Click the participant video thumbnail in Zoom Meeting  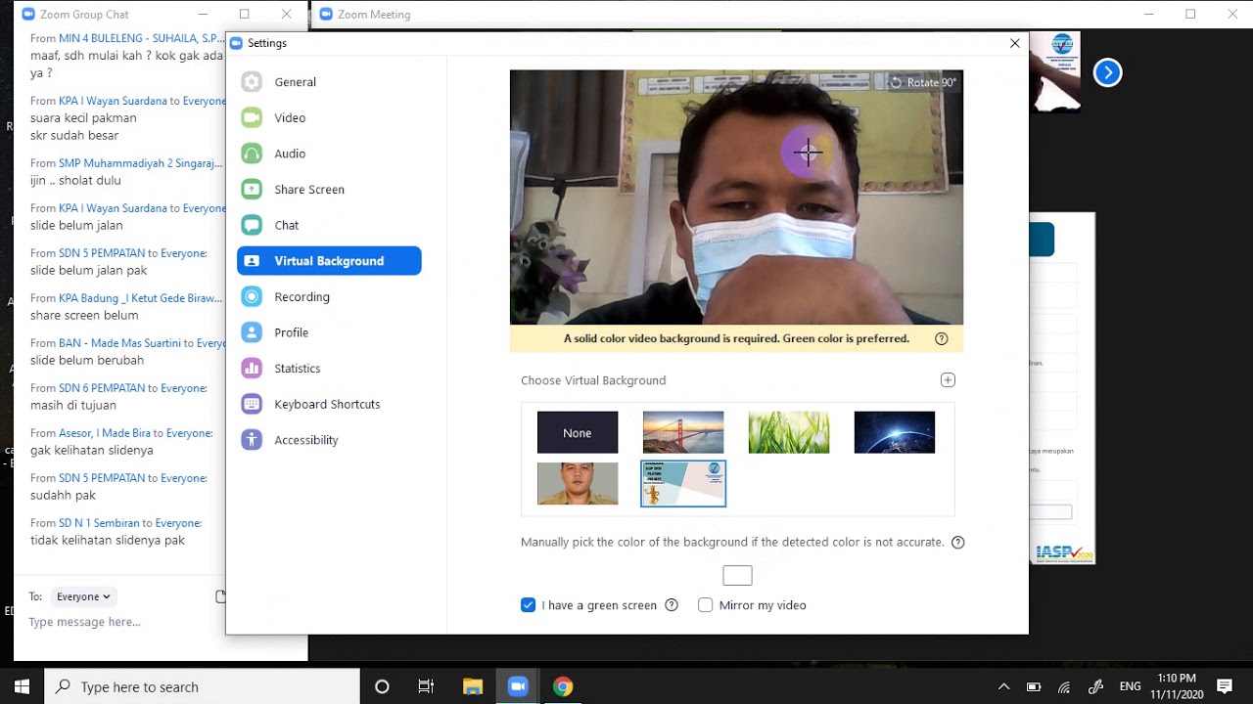tap(1054, 71)
